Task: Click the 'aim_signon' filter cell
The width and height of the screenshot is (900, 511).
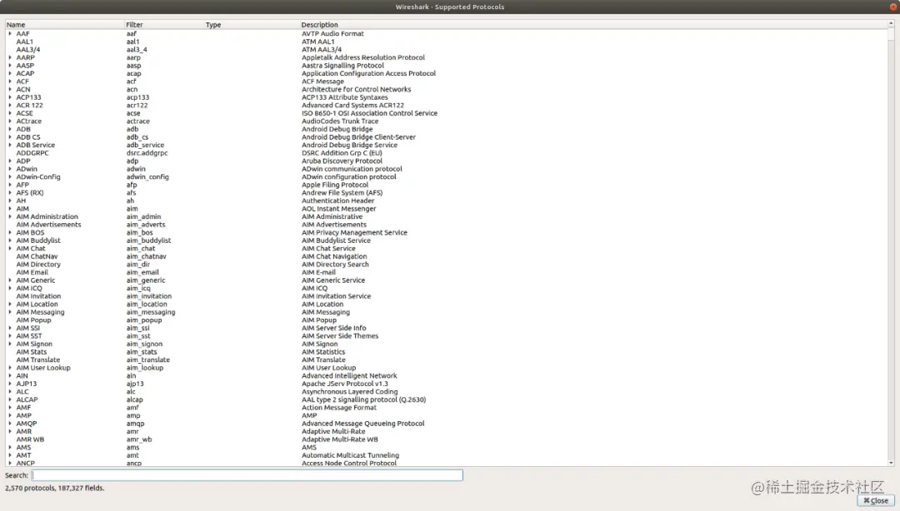Action: (145, 344)
